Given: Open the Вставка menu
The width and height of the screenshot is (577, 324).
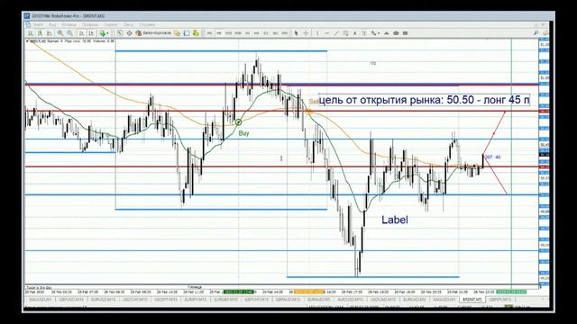Looking at the screenshot, I should [69, 24].
